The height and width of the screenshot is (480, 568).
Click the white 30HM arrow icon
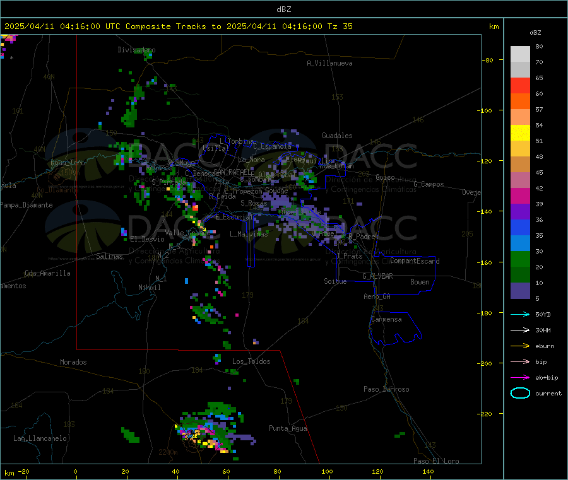520,330
